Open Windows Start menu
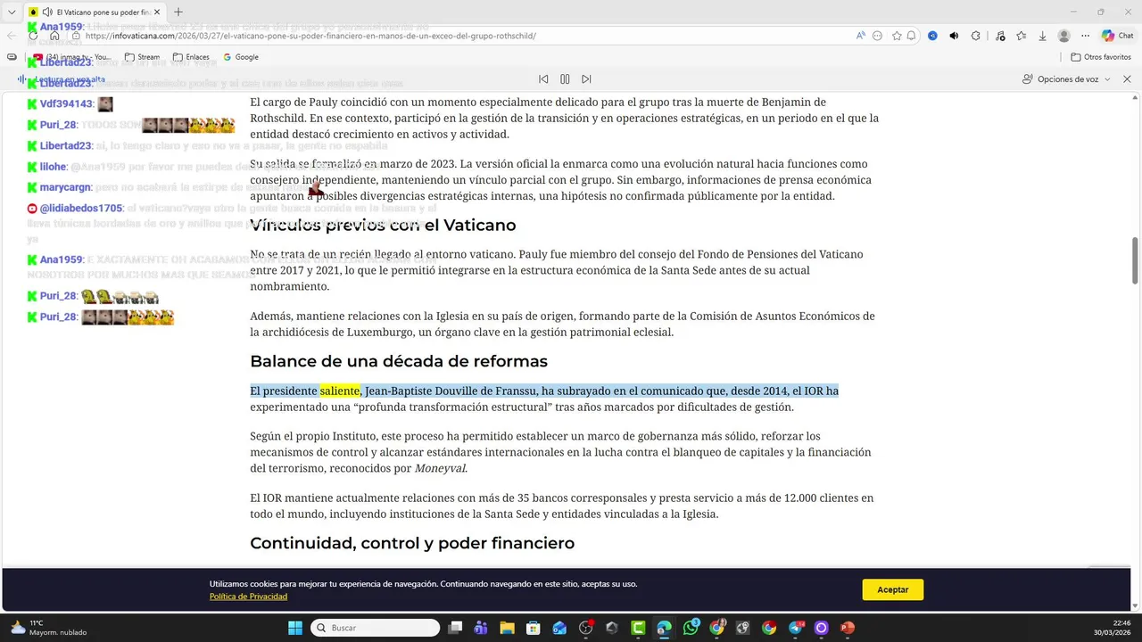Image resolution: width=1142 pixels, height=642 pixels. coord(295,628)
